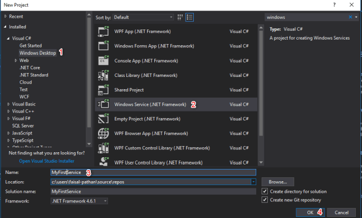Clear the windows search text
This screenshot has width=362, height=218.
[350, 17]
